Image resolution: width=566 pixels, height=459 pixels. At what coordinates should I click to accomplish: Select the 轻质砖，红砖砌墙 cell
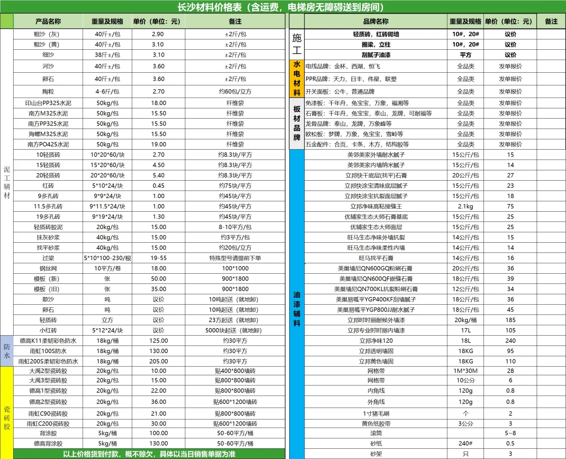(376, 34)
